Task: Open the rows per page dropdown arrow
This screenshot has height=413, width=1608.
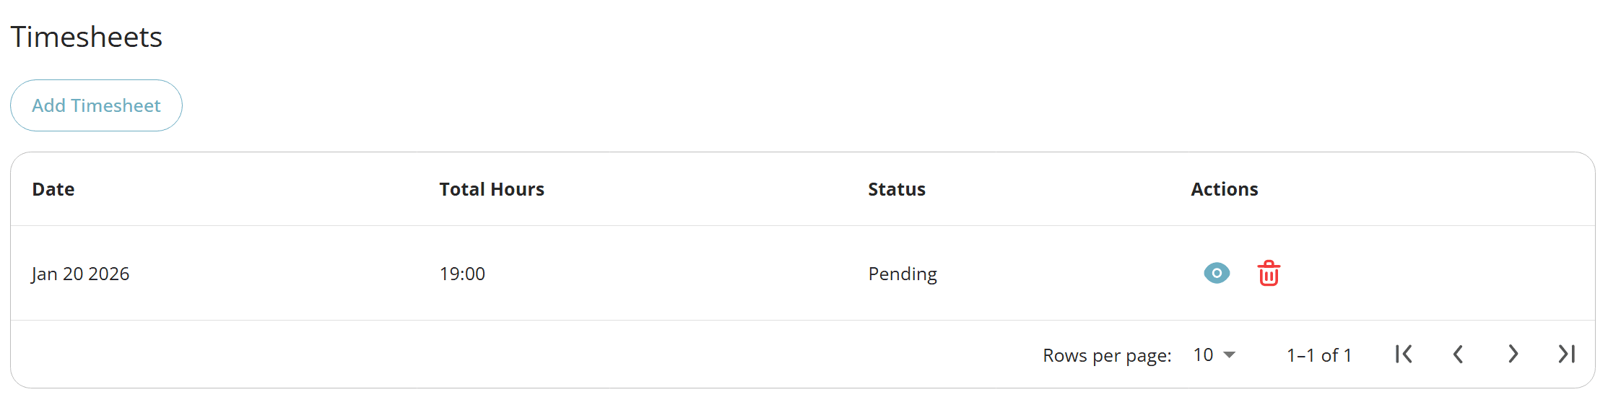Action: [1230, 355]
